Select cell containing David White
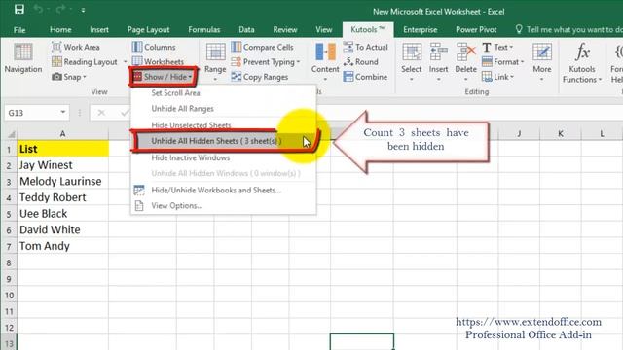This screenshot has height=350, width=623. pos(62,229)
